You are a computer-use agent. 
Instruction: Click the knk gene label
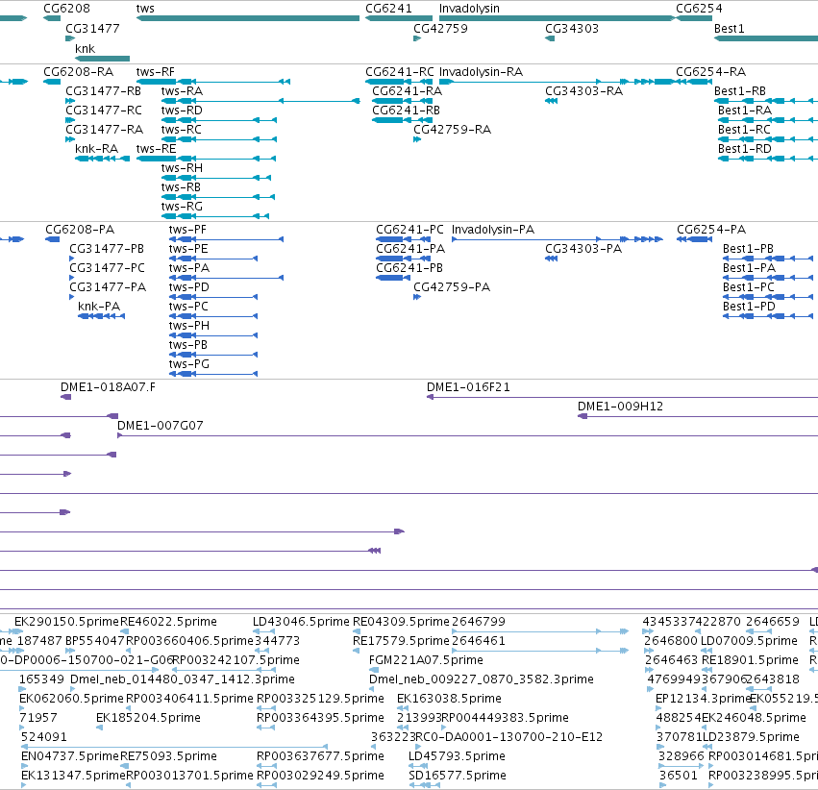[x=85, y=48]
